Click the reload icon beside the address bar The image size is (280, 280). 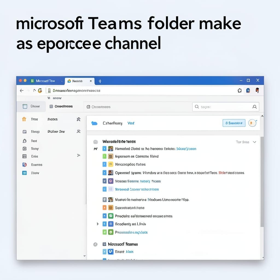point(40,91)
